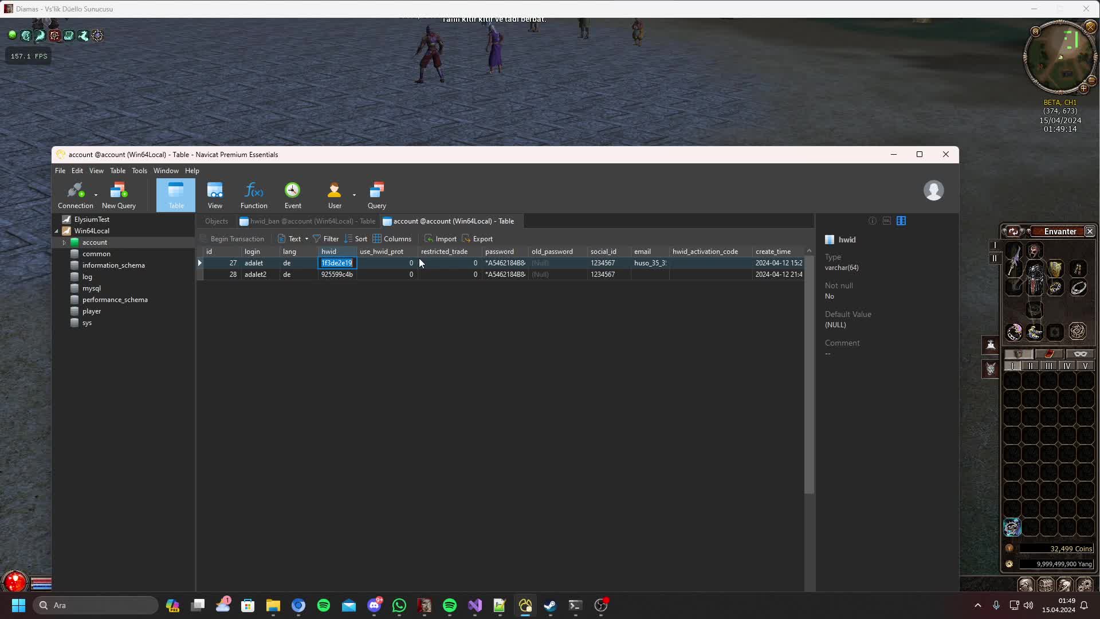Expand the account database tree node
This screenshot has height=619, width=1100.
tap(64, 242)
